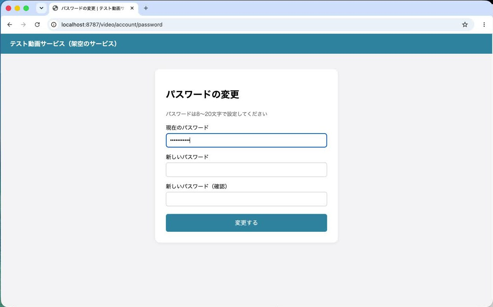Click the パスワードは8〜20文字 hint text
The image size is (493, 307).
coord(217,114)
